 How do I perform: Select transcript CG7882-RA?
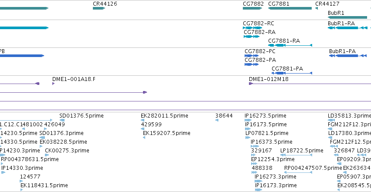pos(252,37)
